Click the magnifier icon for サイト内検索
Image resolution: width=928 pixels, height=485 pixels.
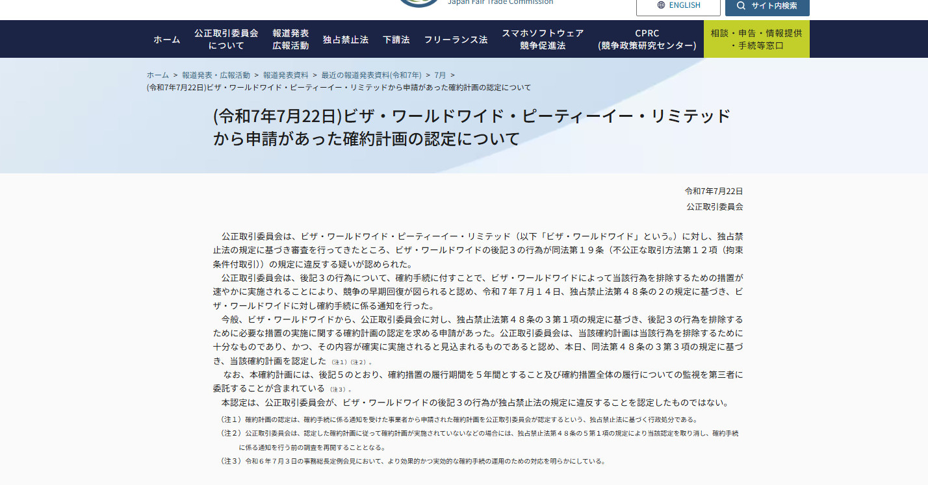(741, 5)
